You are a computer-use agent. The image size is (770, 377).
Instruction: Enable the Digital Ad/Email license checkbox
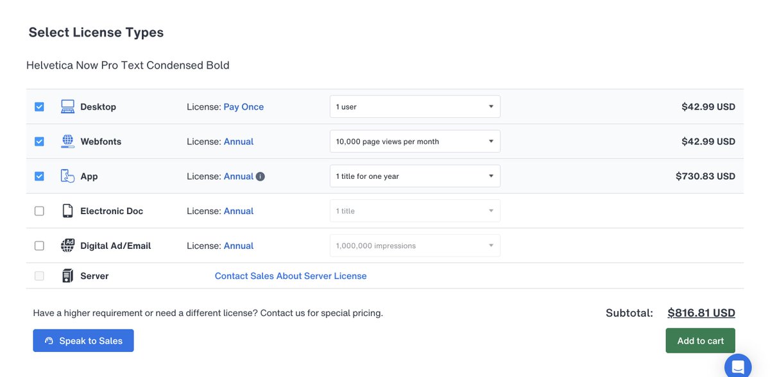click(x=39, y=246)
